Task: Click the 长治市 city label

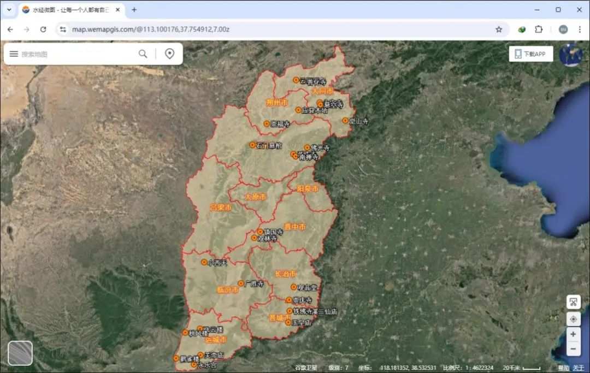Action: 286,274
